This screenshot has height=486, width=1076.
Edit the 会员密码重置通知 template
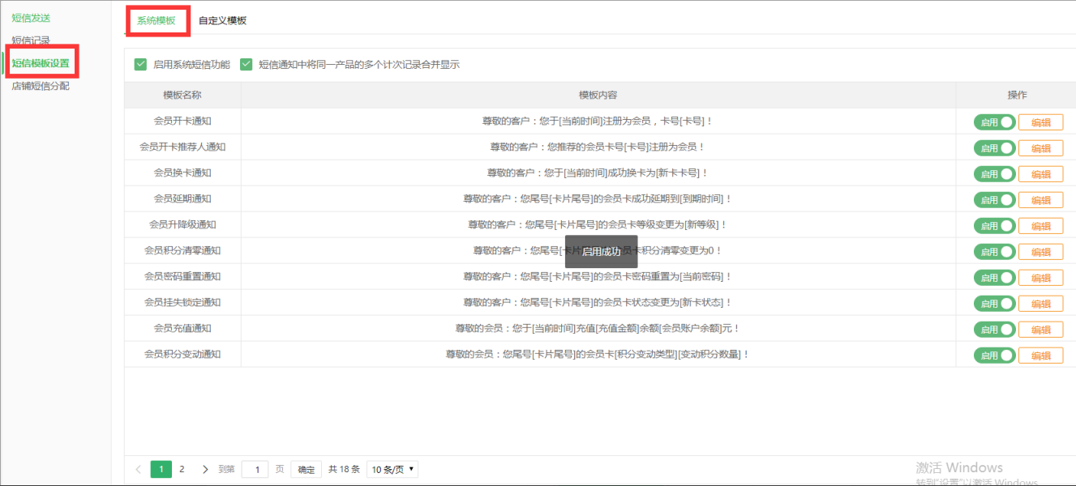(1040, 277)
